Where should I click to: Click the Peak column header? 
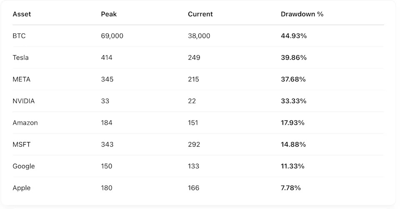pyautogui.click(x=109, y=14)
